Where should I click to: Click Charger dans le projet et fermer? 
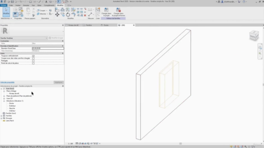pyautogui.click(x=118, y=12)
